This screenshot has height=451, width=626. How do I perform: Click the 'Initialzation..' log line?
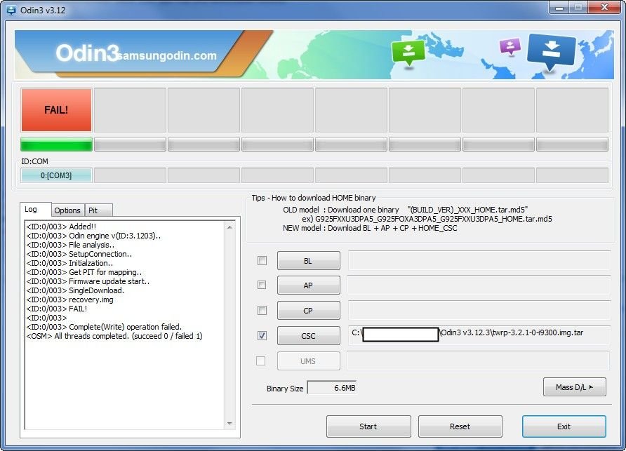(69, 264)
